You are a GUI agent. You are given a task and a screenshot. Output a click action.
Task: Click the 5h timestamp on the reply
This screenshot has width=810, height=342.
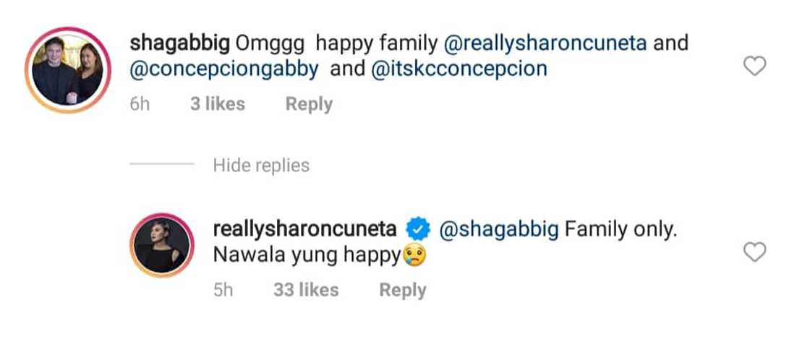pyautogui.click(x=223, y=291)
